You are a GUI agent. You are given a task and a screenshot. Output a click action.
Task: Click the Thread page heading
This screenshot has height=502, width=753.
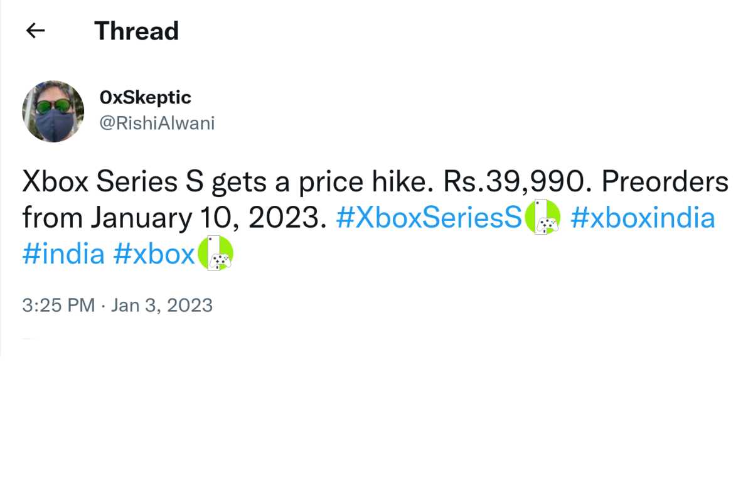(136, 31)
